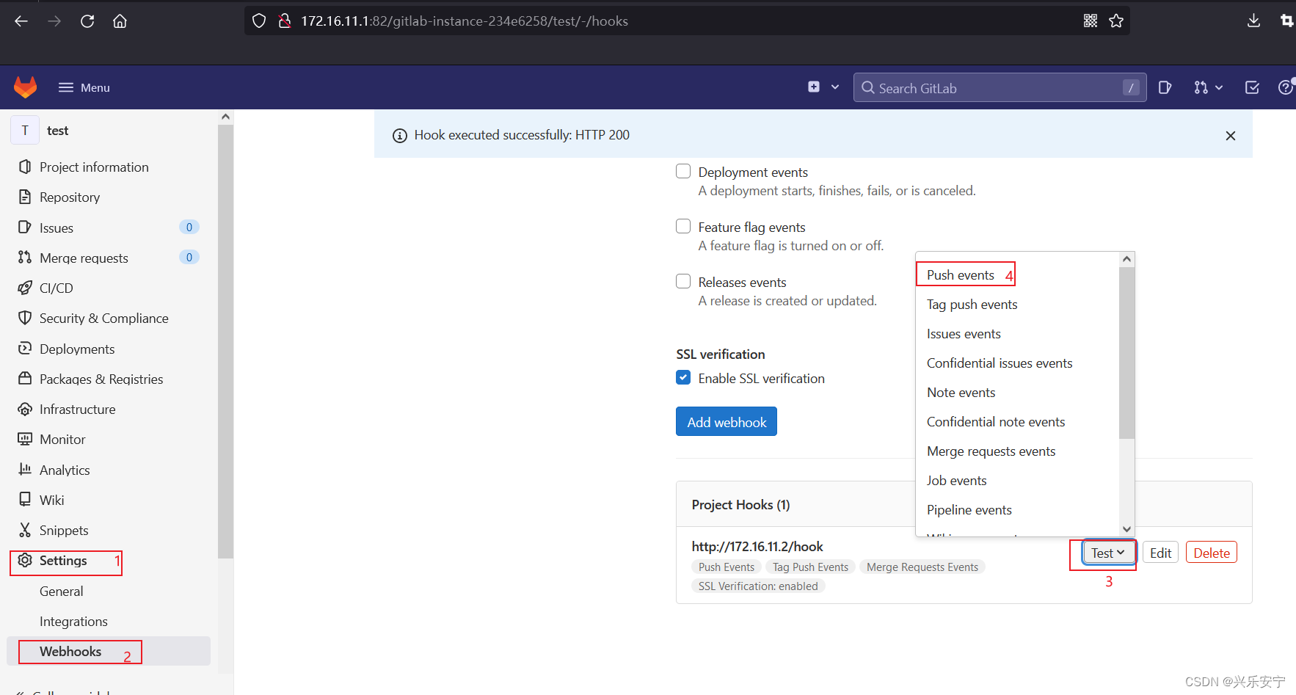
Task: Focus the Search GitLab field
Action: tap(1000, 87)
